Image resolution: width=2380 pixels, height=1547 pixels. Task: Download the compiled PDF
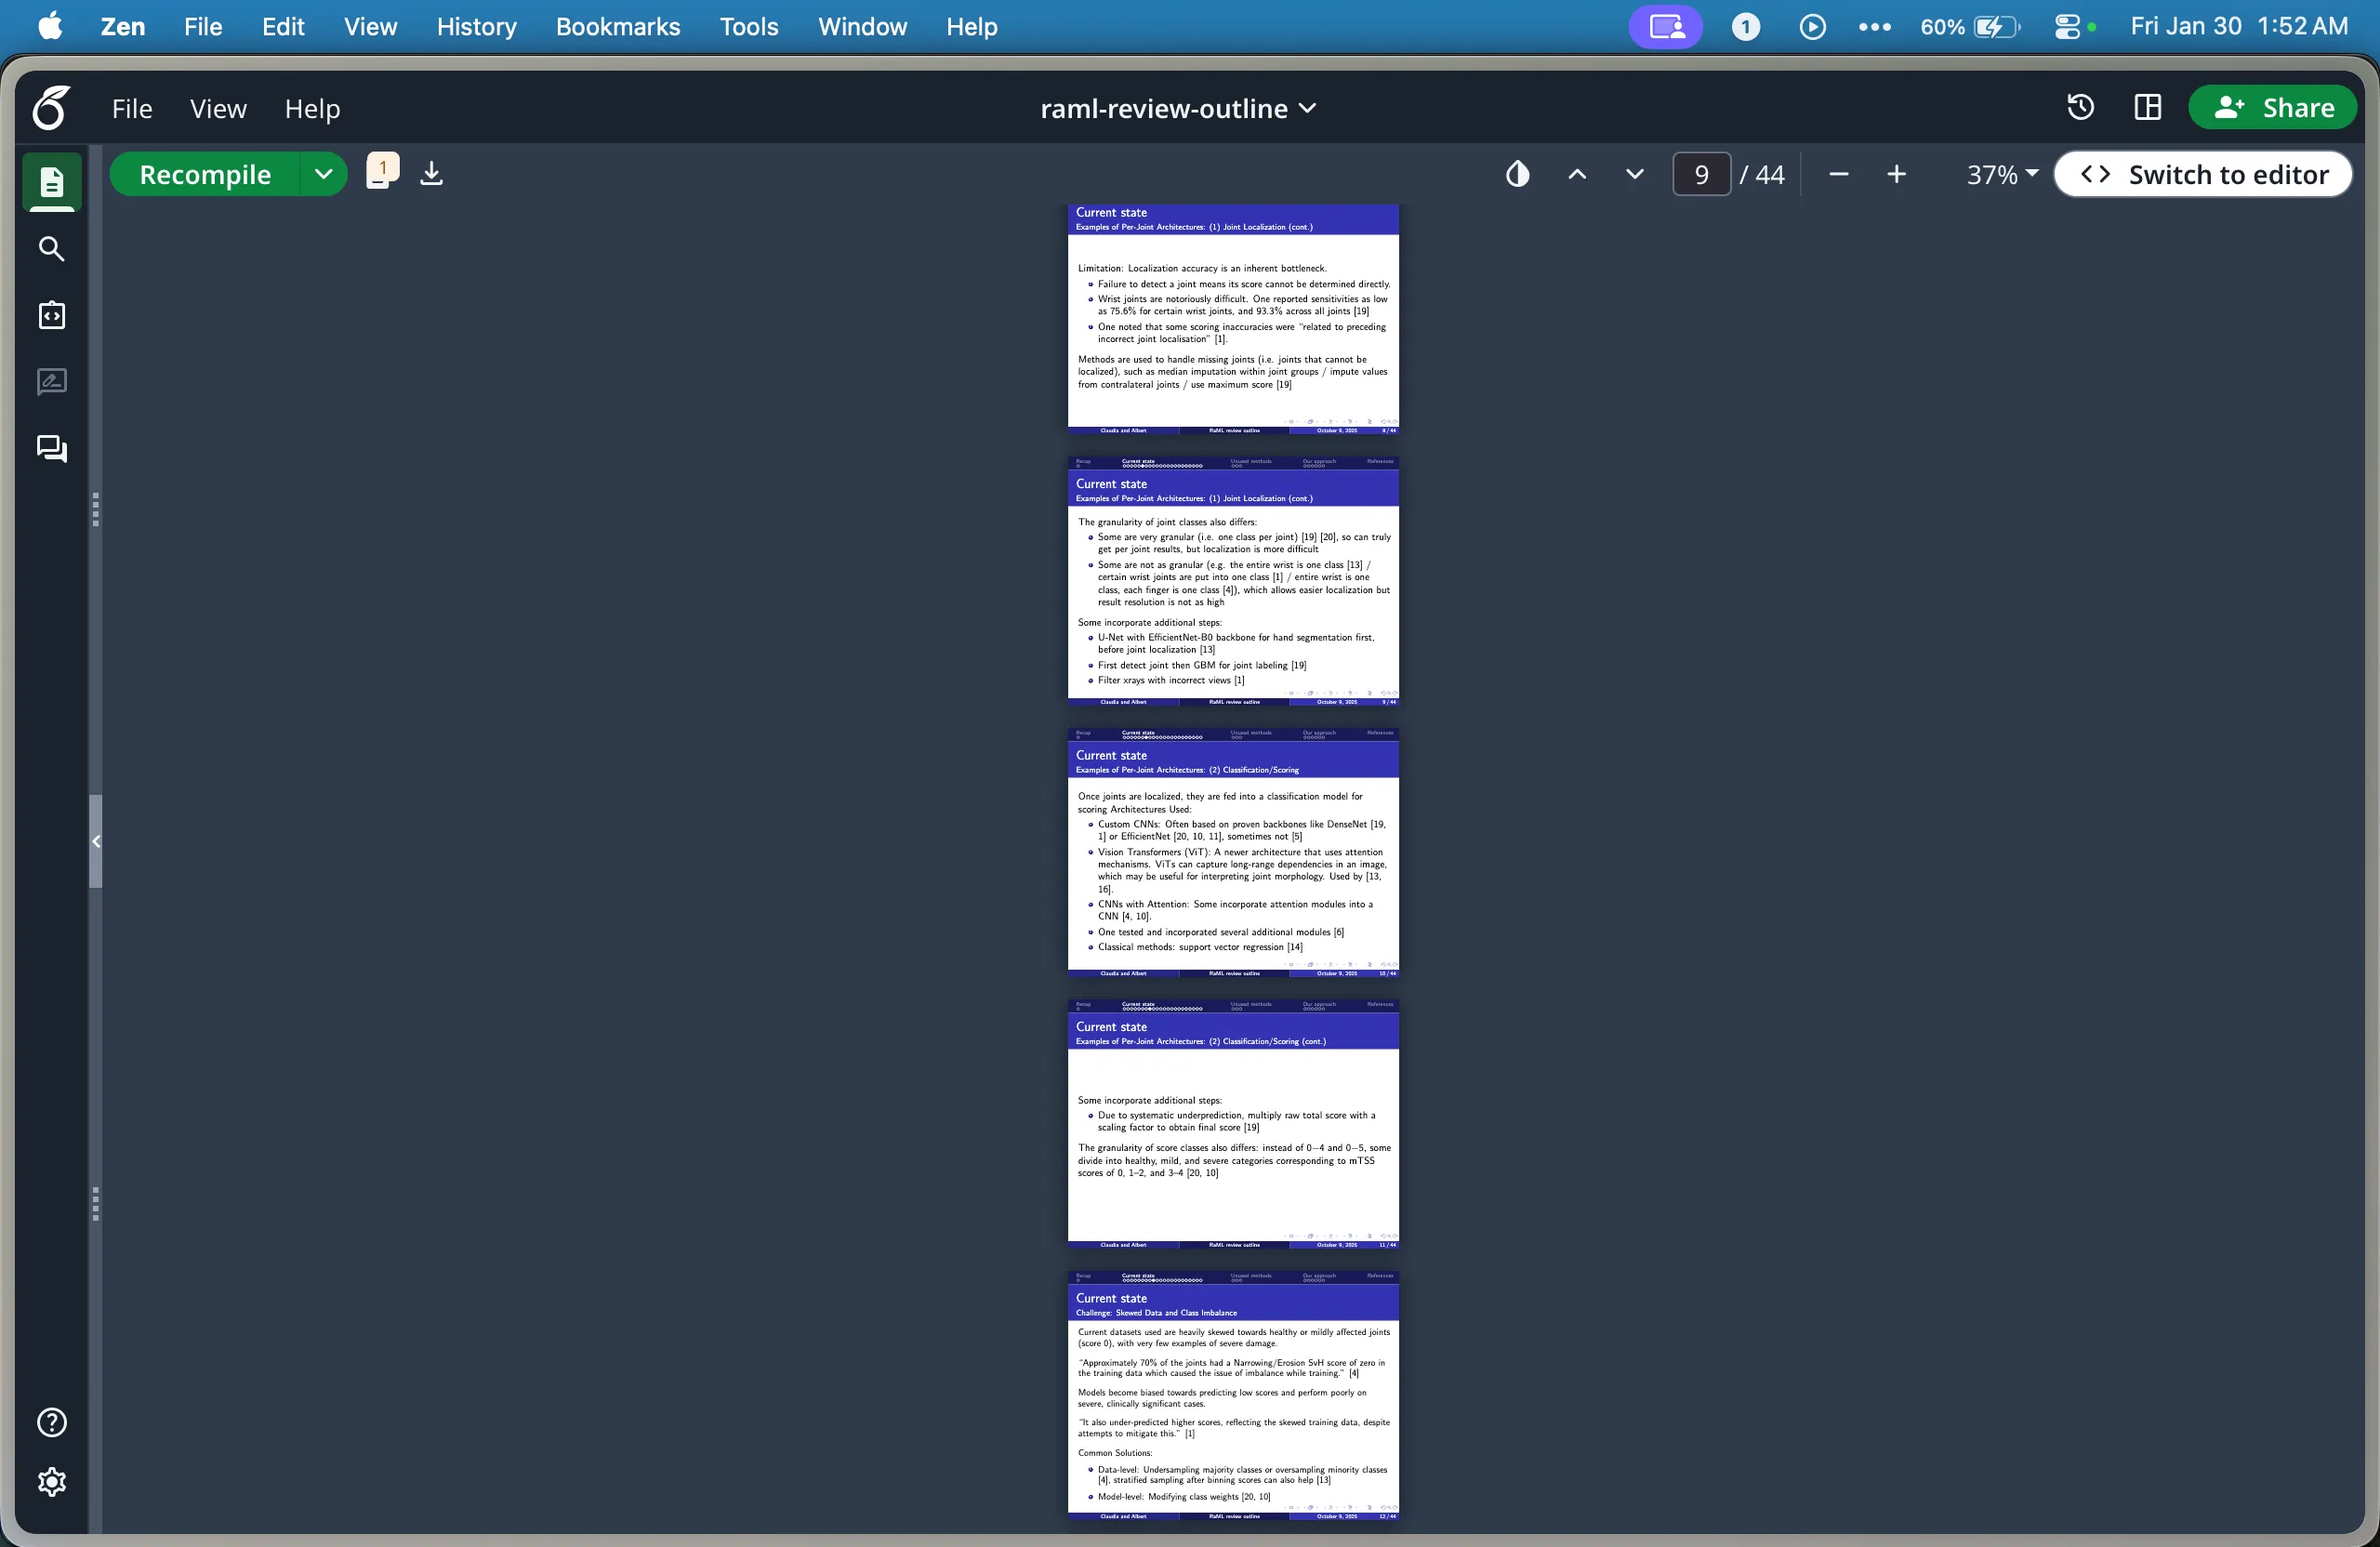click(431, 174)
